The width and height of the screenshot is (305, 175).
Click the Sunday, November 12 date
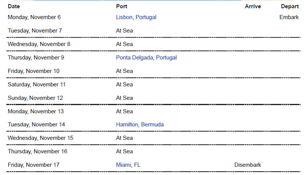[35, 98]
